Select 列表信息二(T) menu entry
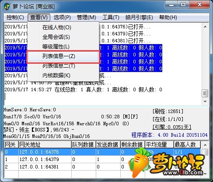The height and width of the screenshot is (182, 213). [x=63, y=66]
